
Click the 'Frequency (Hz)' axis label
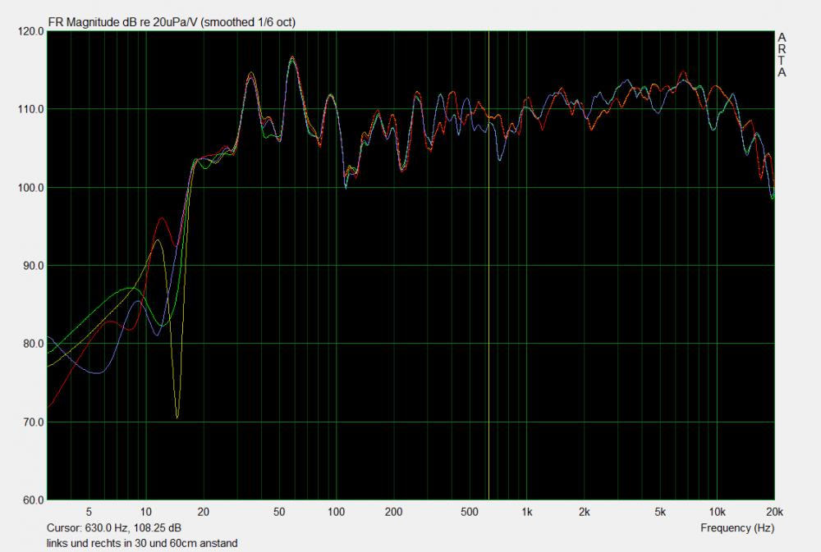(737, 528)
